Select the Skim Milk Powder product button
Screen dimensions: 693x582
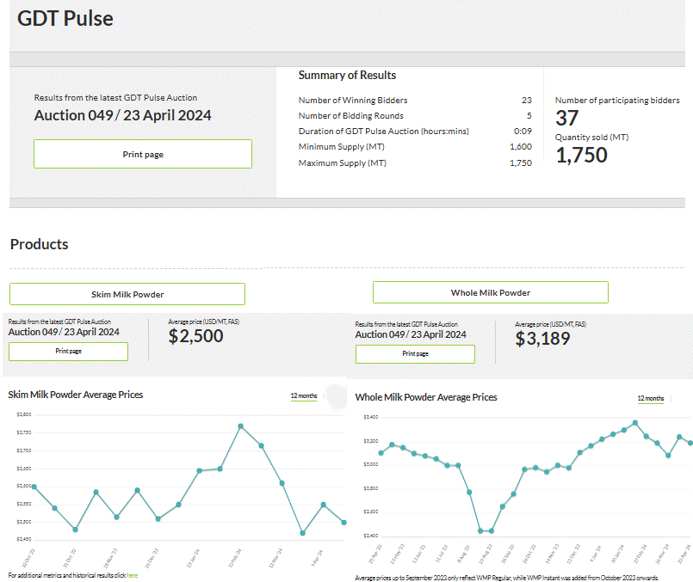(127, 294)
